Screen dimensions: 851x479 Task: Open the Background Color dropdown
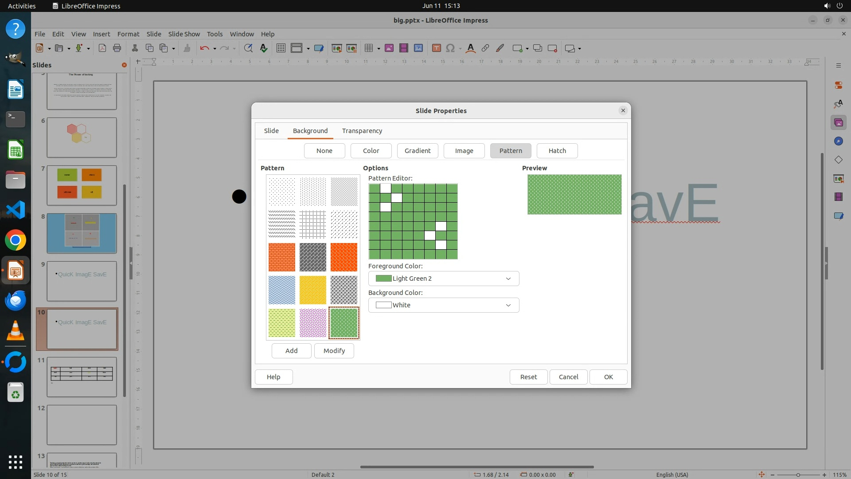point(443,305)
